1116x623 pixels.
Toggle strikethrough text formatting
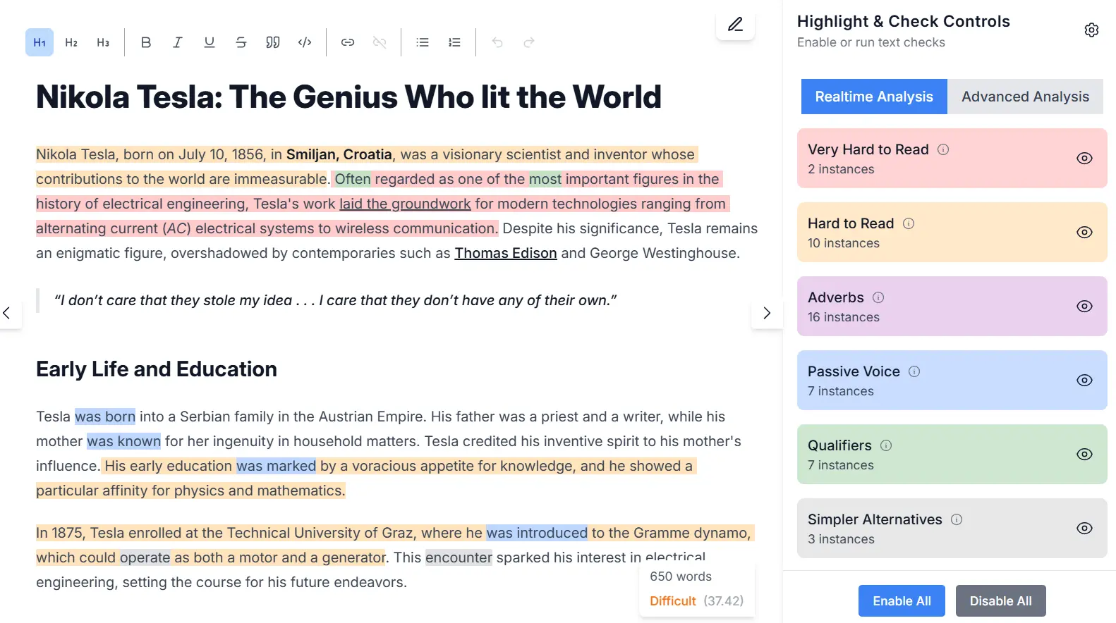(x=241, y=42)
